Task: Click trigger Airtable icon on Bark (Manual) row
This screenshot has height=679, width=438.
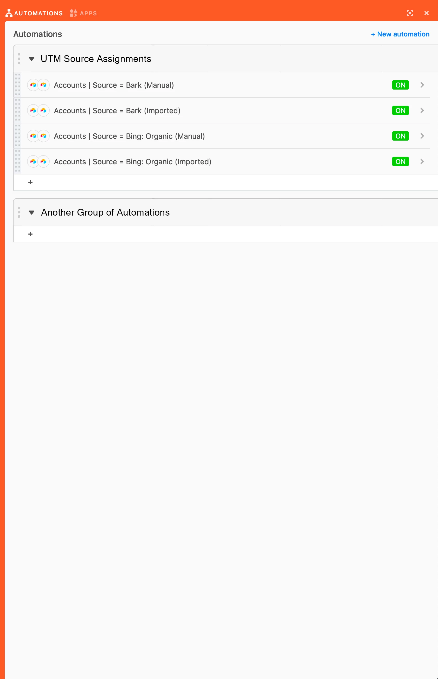Action: (33, 85)
